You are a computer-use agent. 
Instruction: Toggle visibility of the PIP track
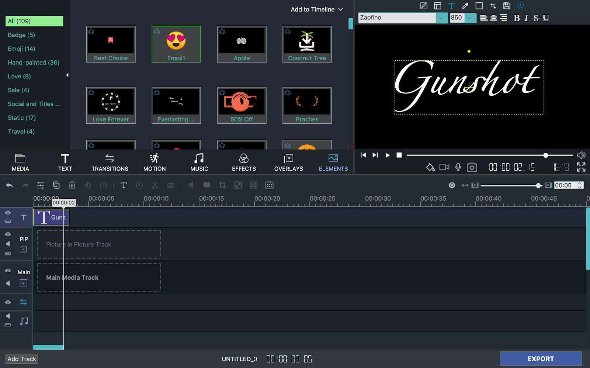point(8,234)
